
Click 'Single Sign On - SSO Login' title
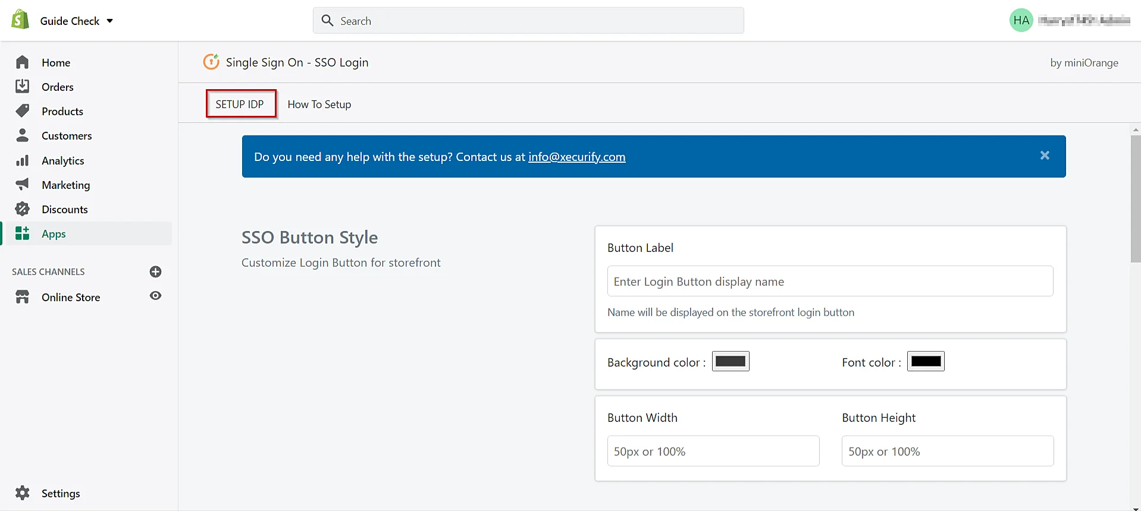[x=297, y=62]
